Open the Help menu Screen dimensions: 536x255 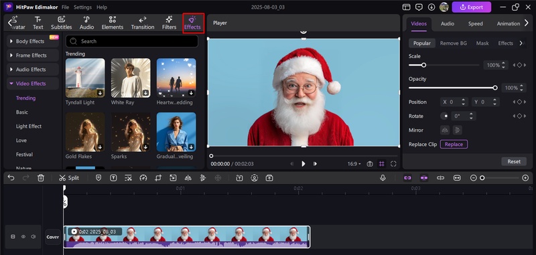[x=102, y=7]
